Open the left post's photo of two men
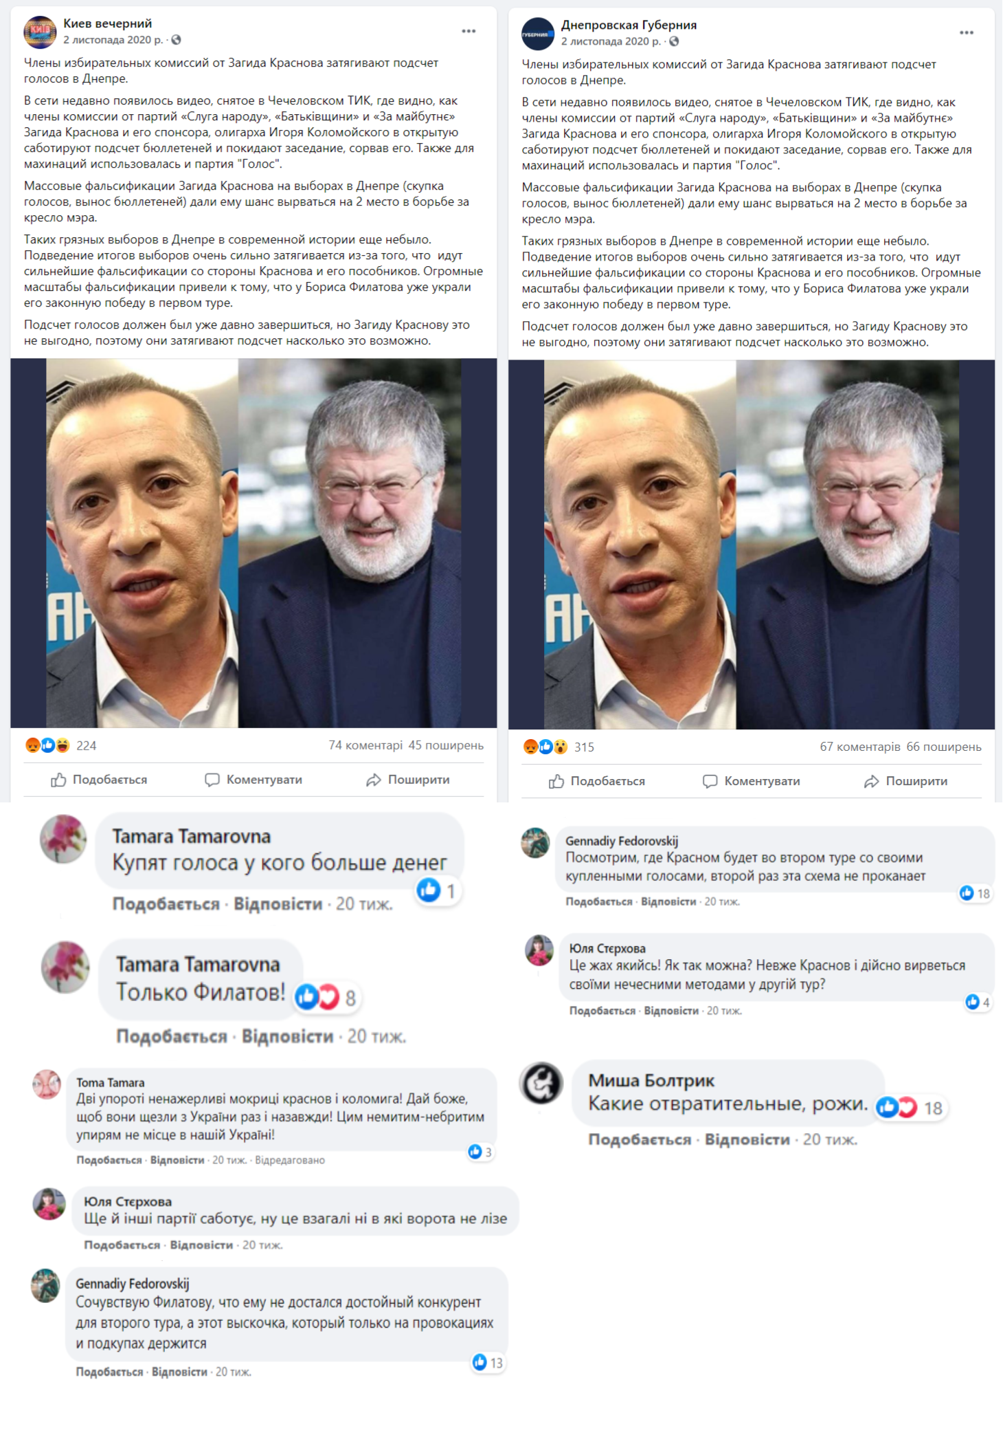This screenshot has width=1003, height=1435. (x=253, y=543)
